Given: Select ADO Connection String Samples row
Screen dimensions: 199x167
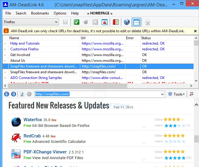Looking at the screenshot, I should (98, 78).
